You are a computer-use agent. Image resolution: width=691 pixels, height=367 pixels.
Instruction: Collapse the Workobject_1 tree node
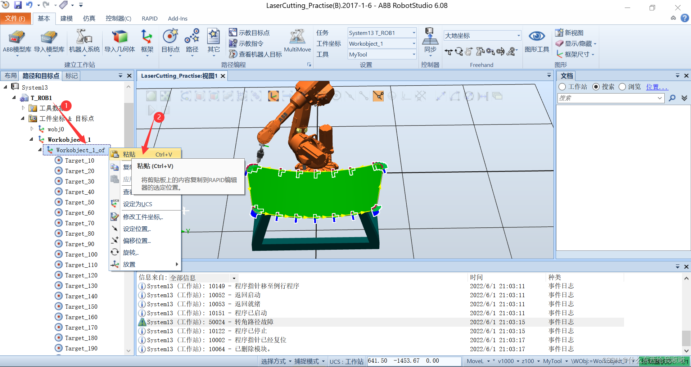pyautogui.click(x=31, y=139)
